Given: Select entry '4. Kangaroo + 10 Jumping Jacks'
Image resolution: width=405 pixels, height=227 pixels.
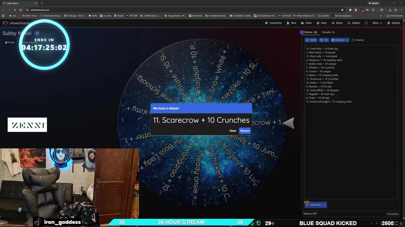Looking at the screenshot, I should 324,60.
